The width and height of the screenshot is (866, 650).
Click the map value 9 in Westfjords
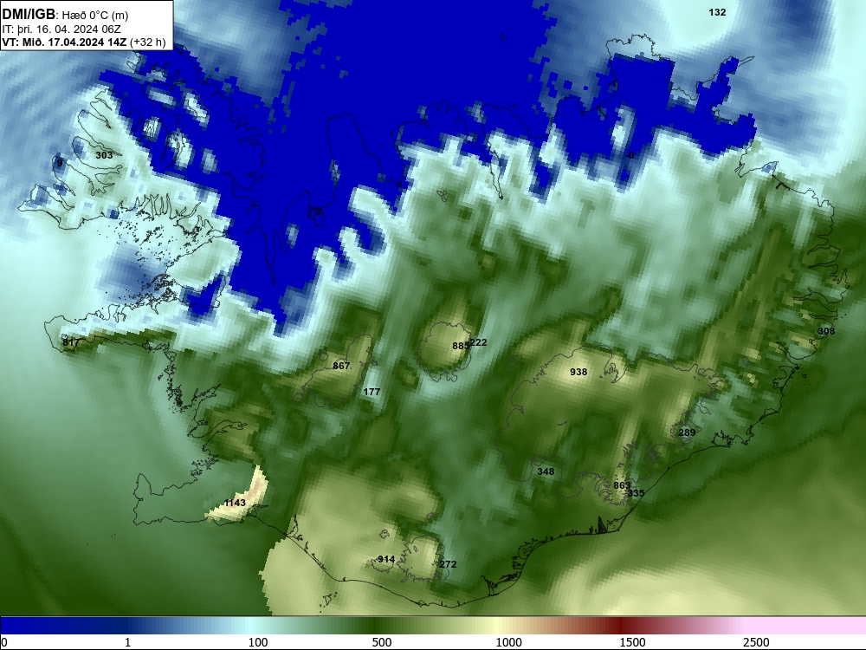(60, 163)
